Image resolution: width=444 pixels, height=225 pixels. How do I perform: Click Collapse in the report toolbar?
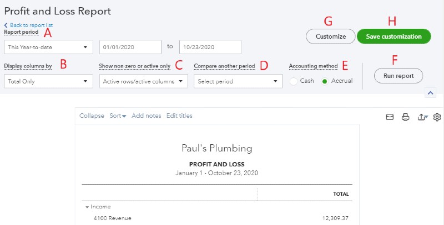tap(92, 116)
